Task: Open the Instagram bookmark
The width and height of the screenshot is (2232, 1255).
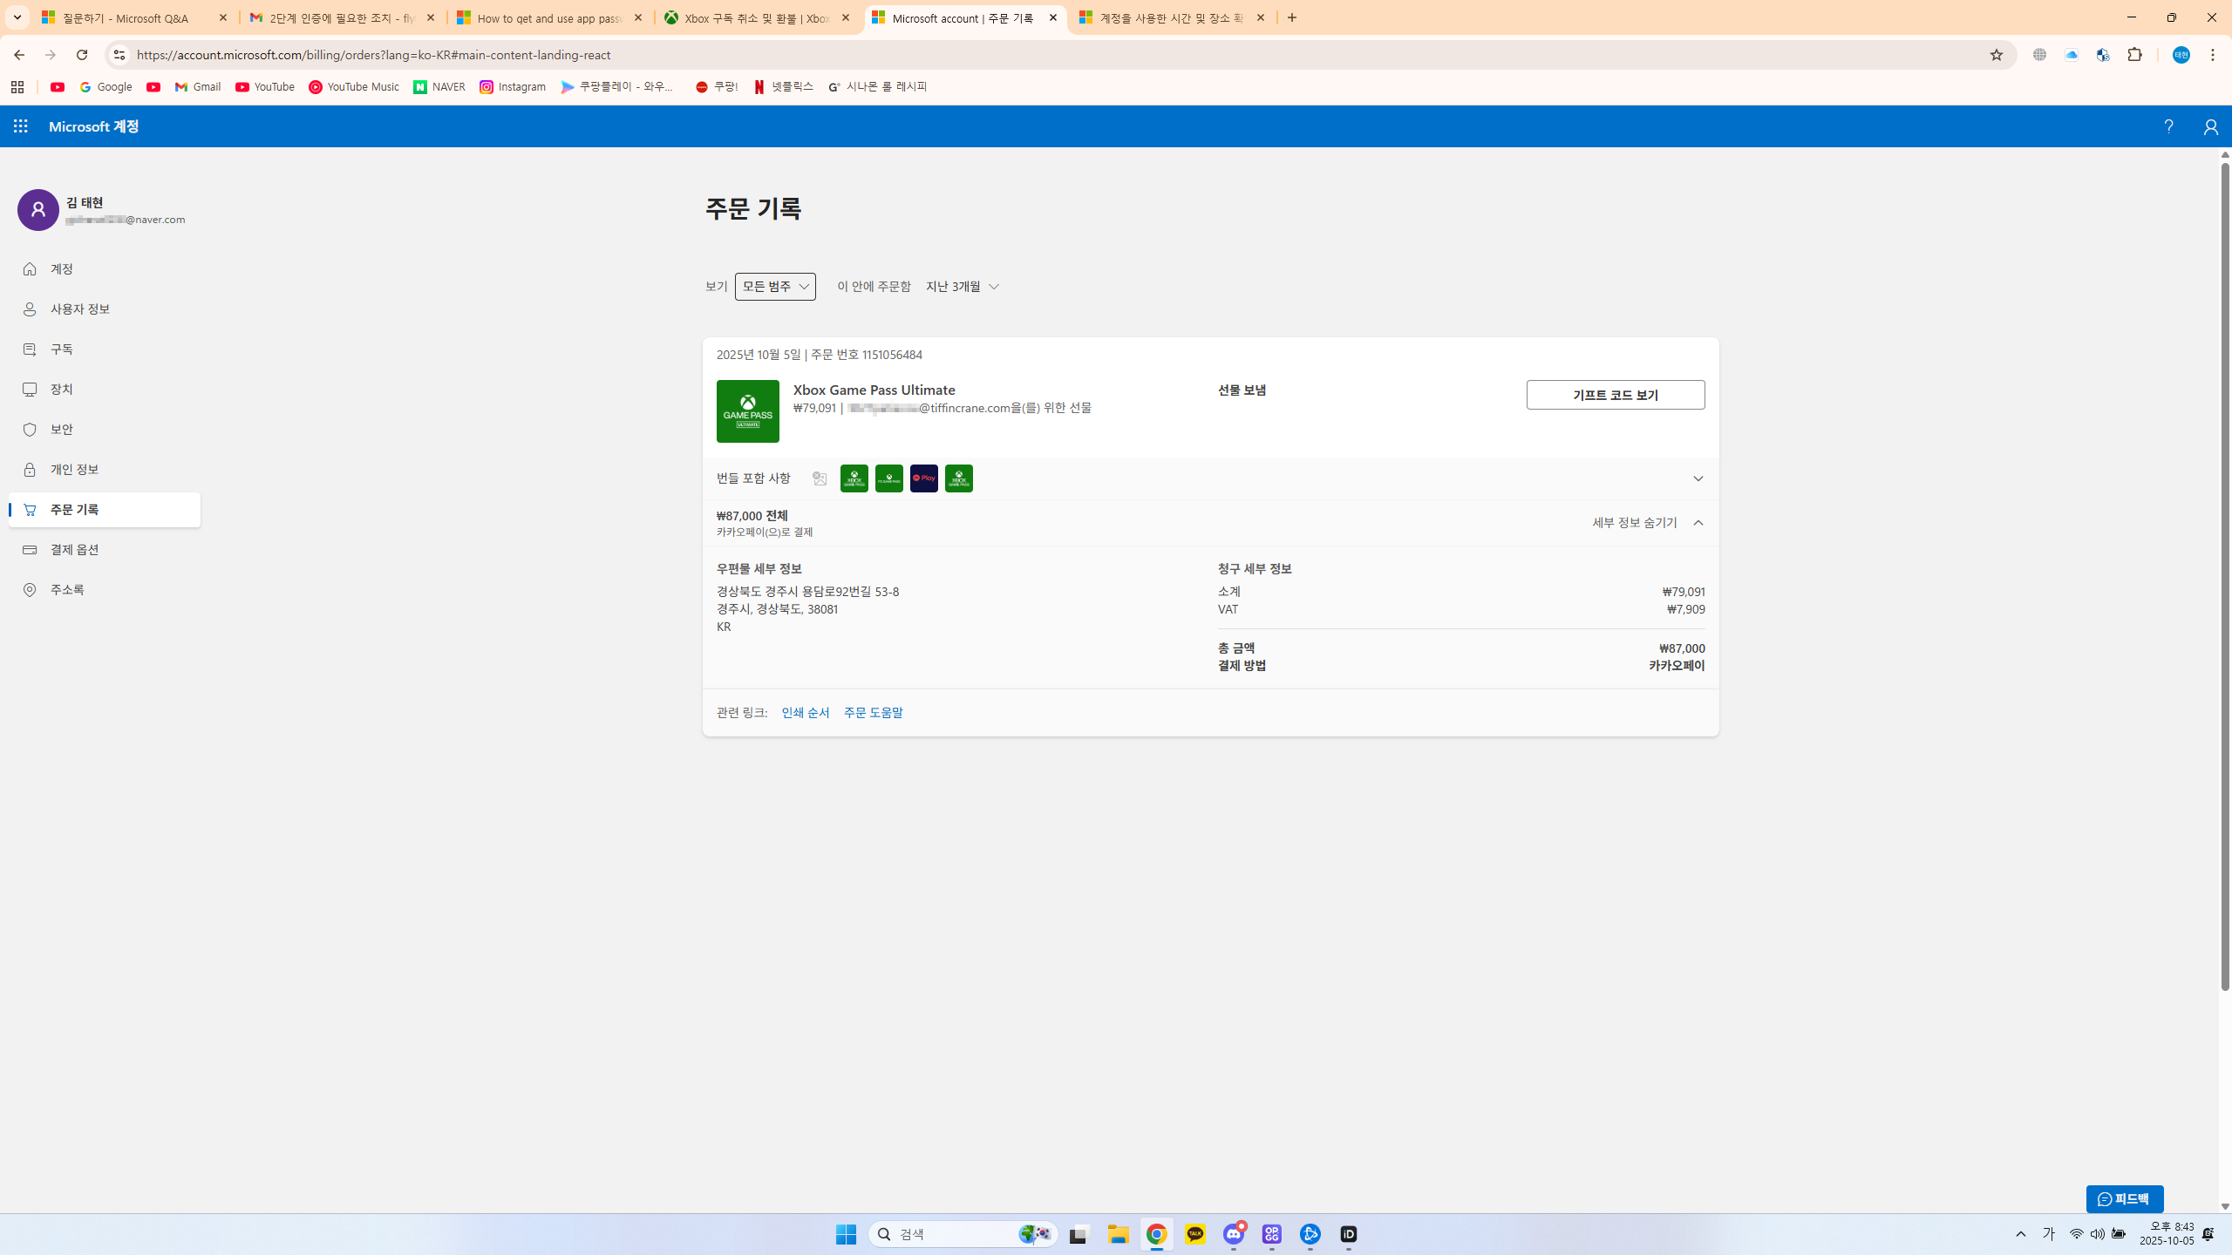Action: 513,87
